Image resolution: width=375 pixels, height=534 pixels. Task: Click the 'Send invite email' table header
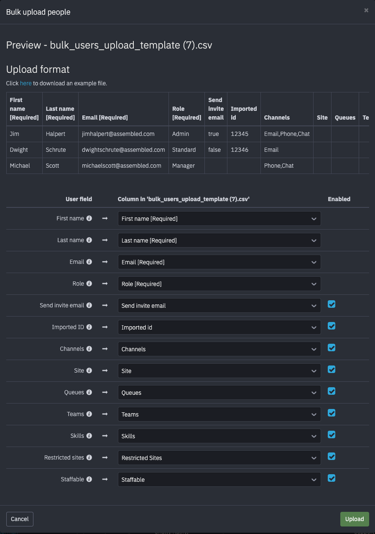pos(216,109)
